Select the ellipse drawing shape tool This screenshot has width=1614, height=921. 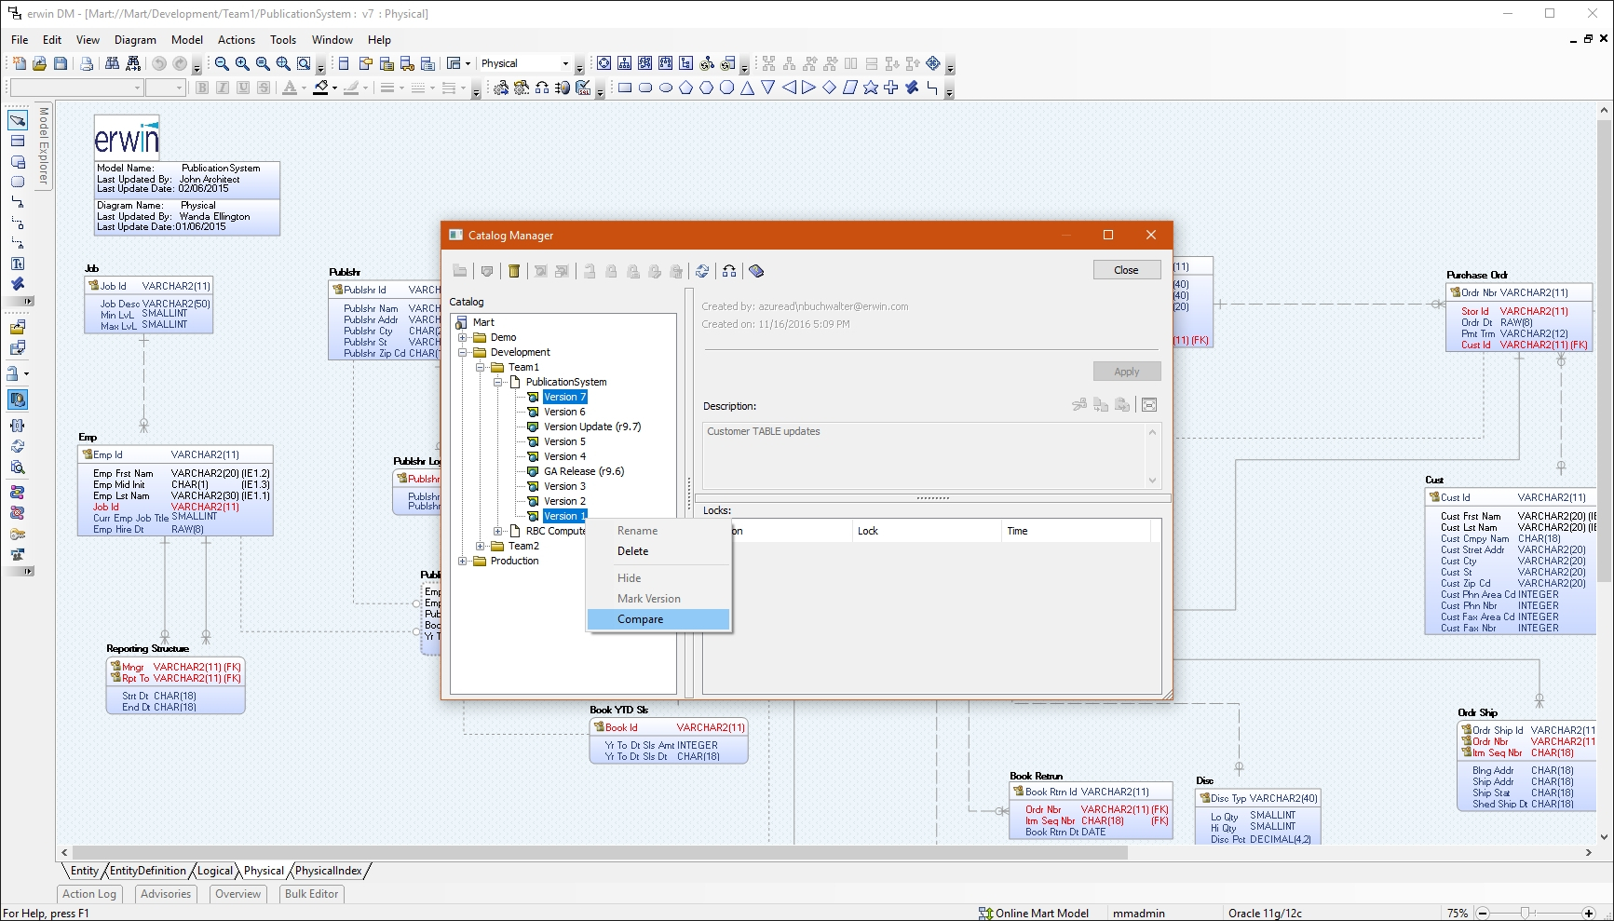666,88
